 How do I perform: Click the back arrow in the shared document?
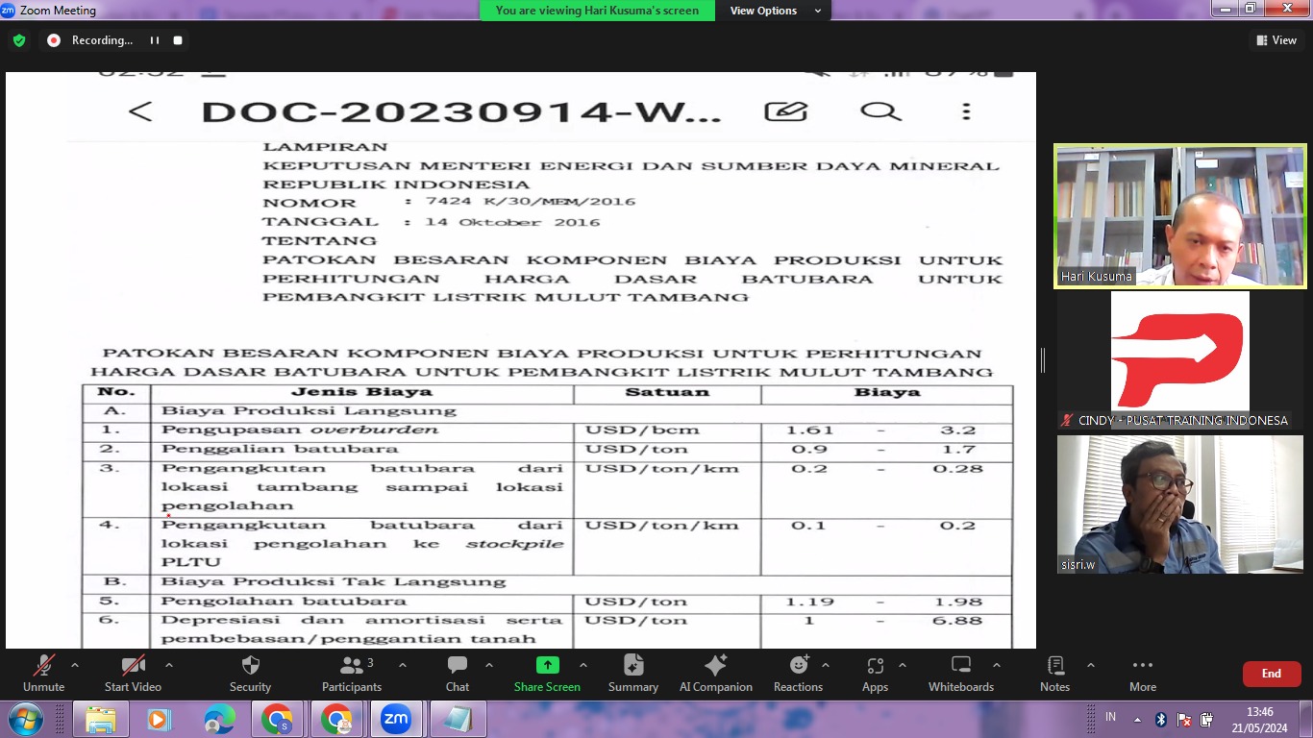tap(140, 111)
